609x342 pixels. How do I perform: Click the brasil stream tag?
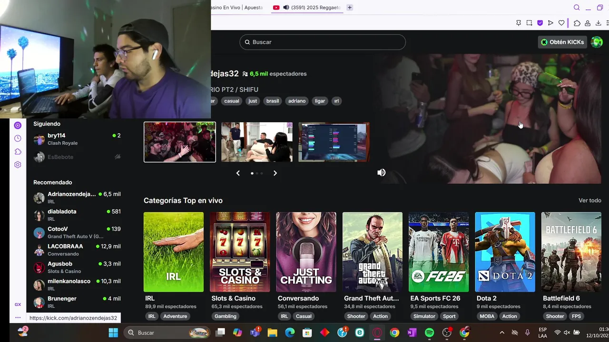273,101
